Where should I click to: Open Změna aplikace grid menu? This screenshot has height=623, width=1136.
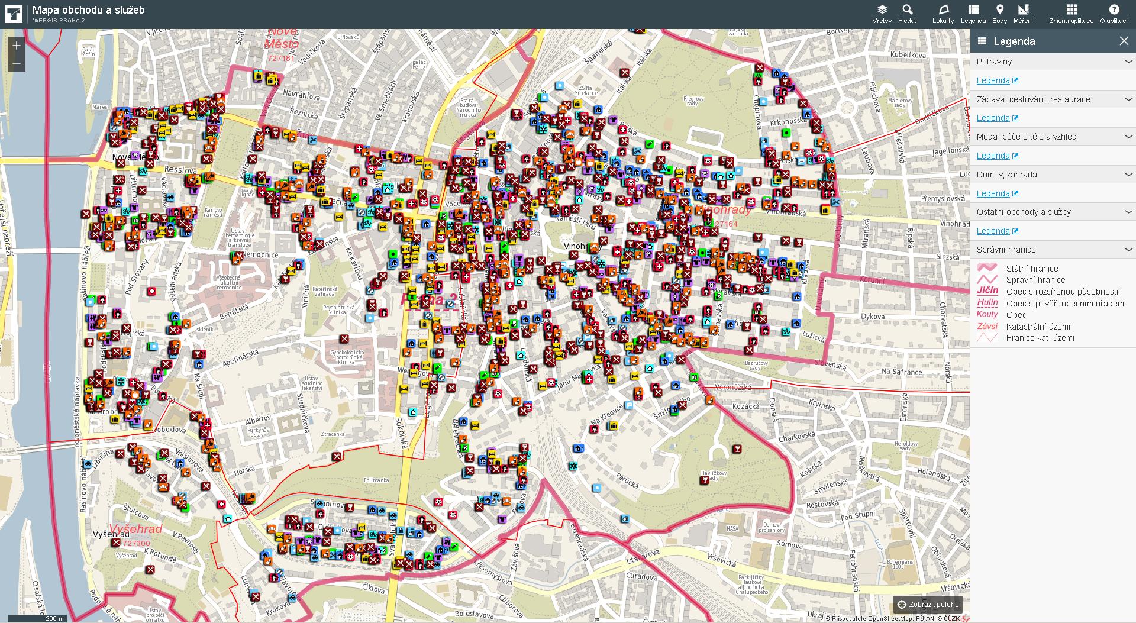(1072, 14)
